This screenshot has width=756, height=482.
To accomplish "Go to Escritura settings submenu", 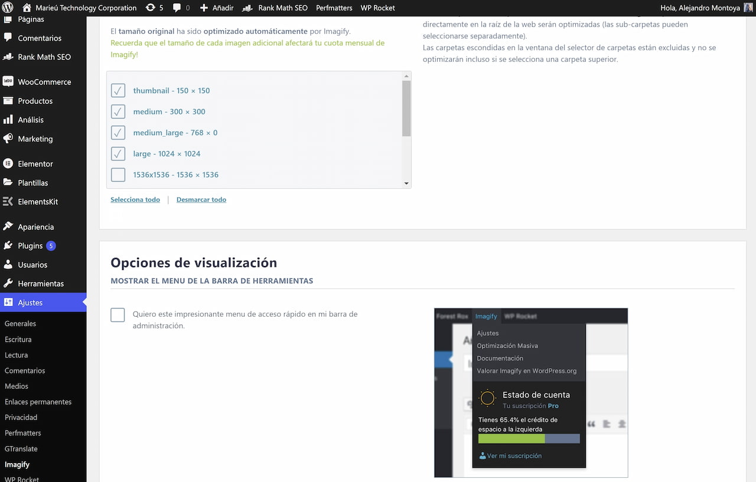I will pyautogui.click(x=18, y=340).
